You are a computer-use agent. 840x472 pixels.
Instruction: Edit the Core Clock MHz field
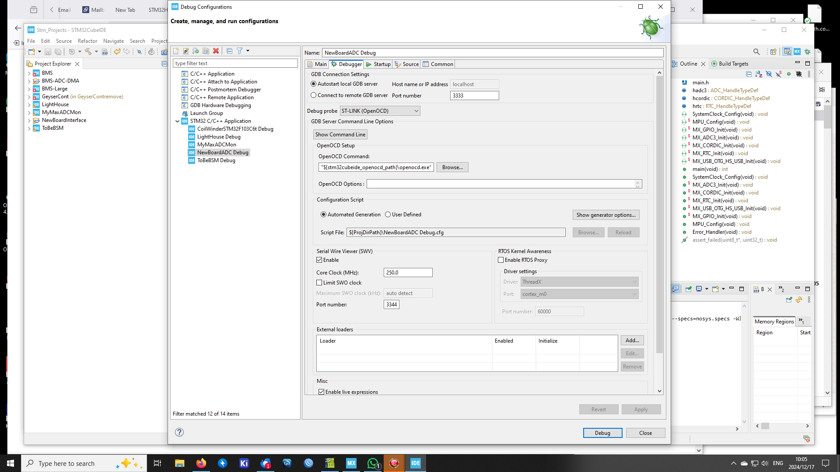tap(407, 272)
